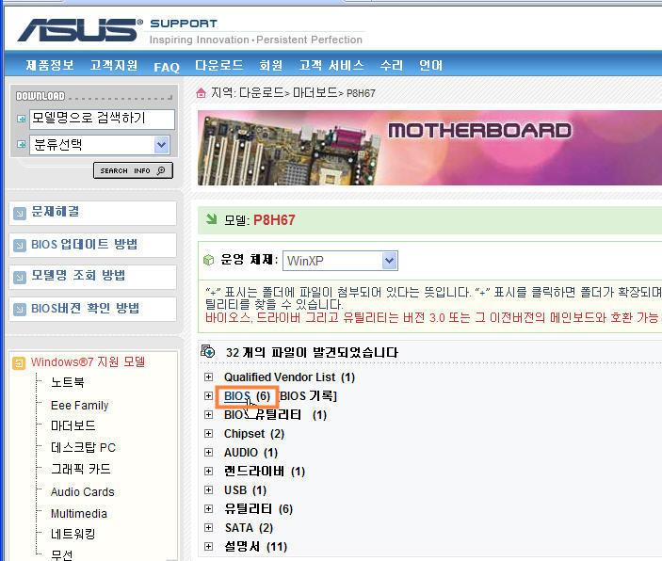Open the 분류선택 category dropdown
This screenshot has width=662, height=561.
coord(100,145)
